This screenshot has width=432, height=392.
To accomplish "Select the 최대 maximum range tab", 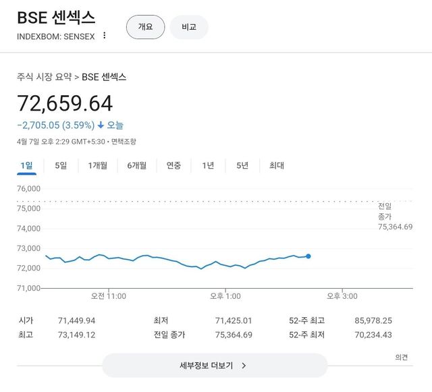I will coord(277,166).
